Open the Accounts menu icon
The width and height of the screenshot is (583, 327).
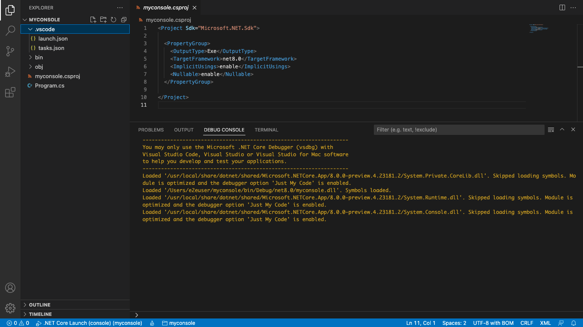pos(10,288)
